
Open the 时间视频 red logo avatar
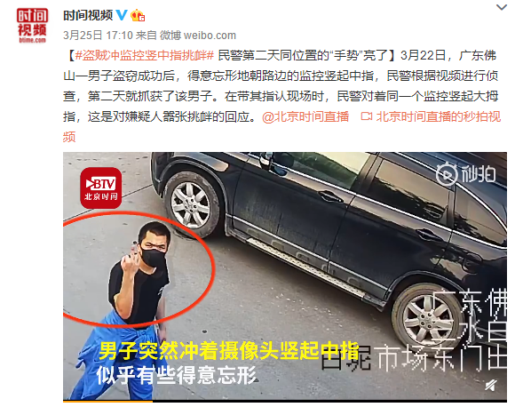[33, 25]
